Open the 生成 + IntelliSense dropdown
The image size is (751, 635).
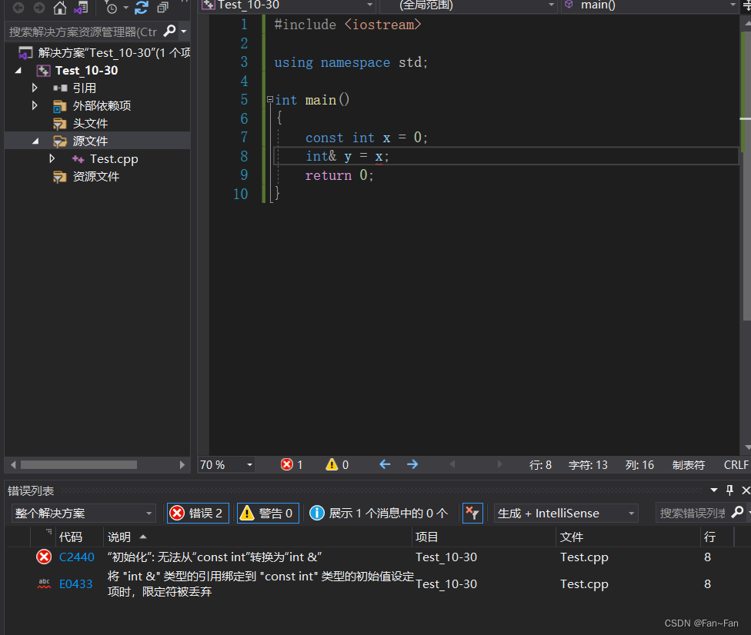pyautogui.click(x=566, y=513)
